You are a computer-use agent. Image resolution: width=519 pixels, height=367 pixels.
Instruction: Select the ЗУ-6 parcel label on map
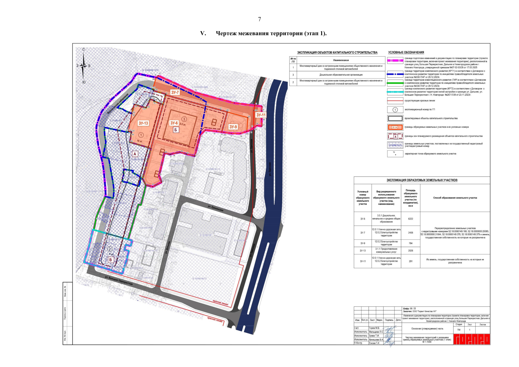pos(174,123)
